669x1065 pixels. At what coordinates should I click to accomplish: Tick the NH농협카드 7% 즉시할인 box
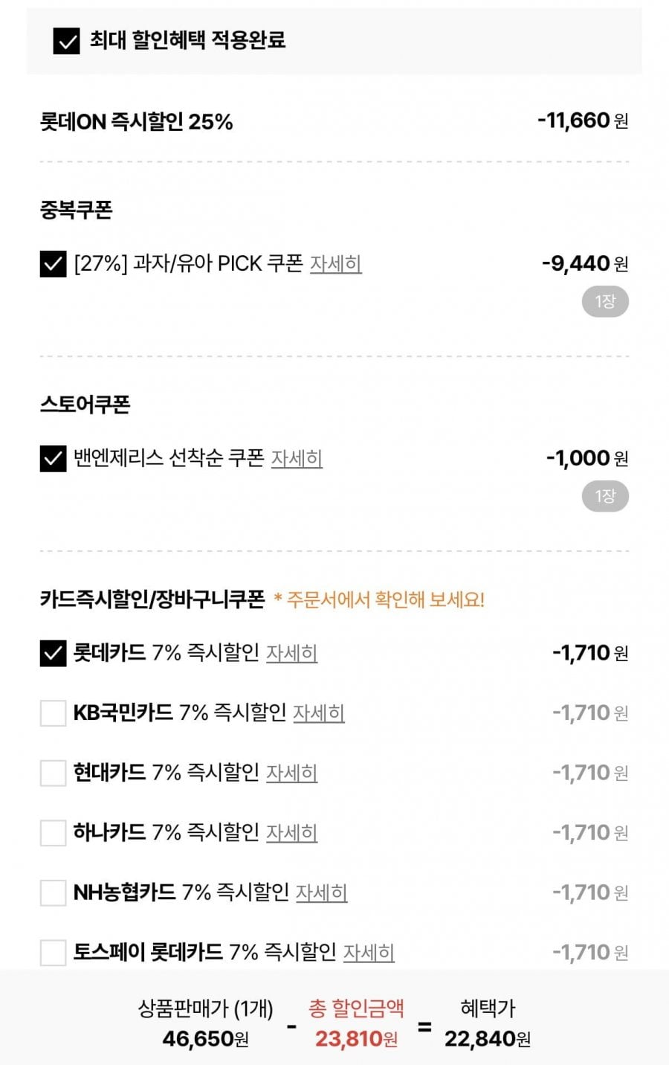pos(53,892)
